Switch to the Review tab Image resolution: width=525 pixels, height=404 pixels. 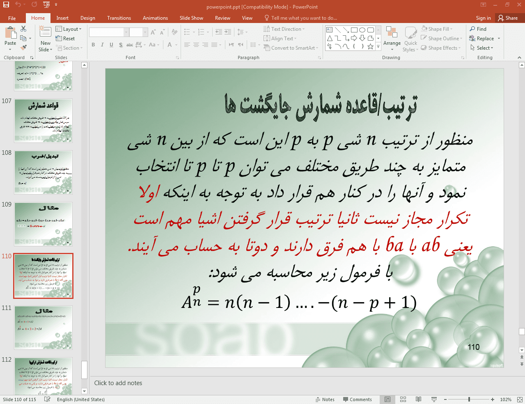click(222, 18)
